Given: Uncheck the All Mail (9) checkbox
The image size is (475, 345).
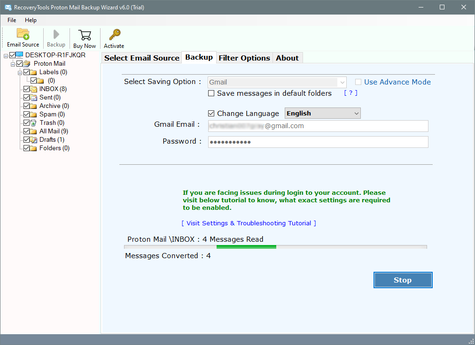Looking at the screenshot, I should [x=27, y=131].
